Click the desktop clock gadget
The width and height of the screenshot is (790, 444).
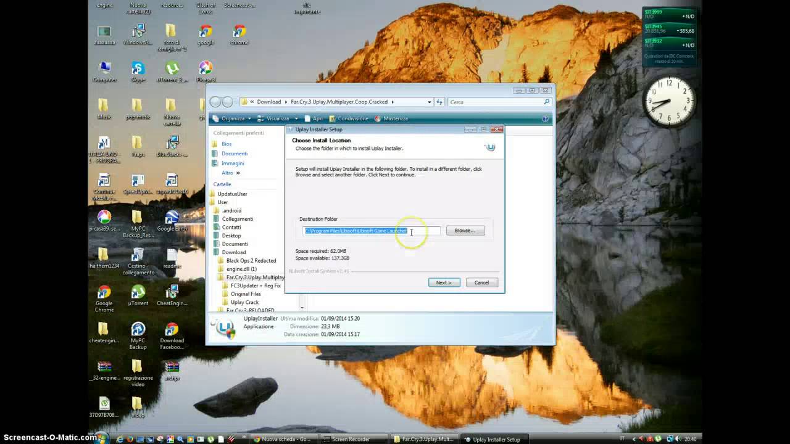[x=669, y=102]
